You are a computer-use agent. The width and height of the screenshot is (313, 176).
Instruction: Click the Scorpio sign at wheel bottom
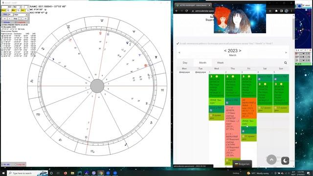(x=92, y=152)
